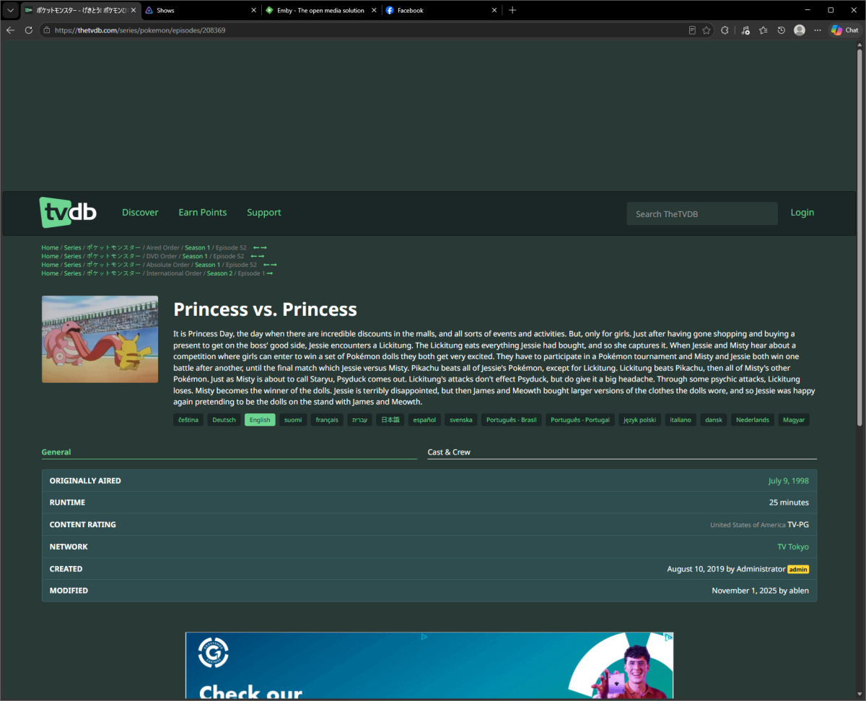The image size is (866, 701).
Task: Go to next episode in Aired Order
Action: pos(263,247)
